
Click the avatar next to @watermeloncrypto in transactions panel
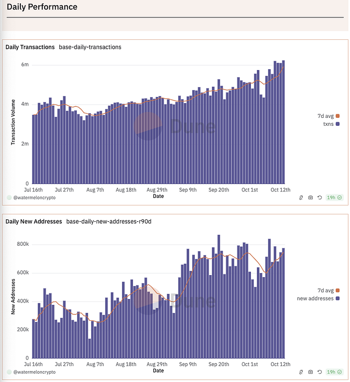coord(9,197)
